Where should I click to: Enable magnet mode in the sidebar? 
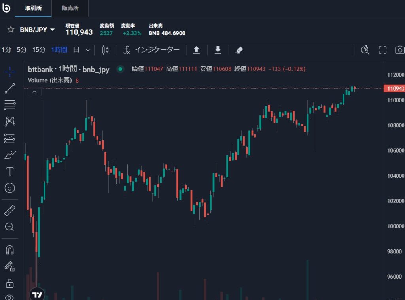point(10,249)
